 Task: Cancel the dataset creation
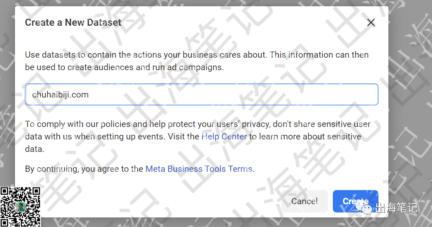tap(305, 201)
